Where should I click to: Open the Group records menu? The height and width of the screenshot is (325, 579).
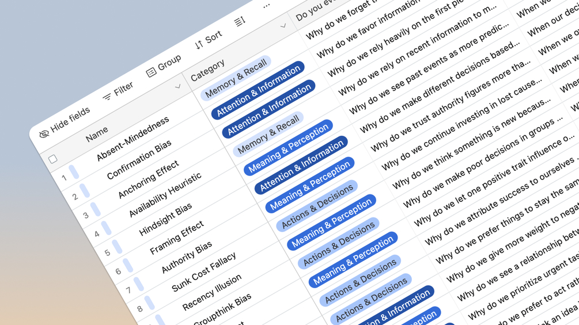[164, 66]
